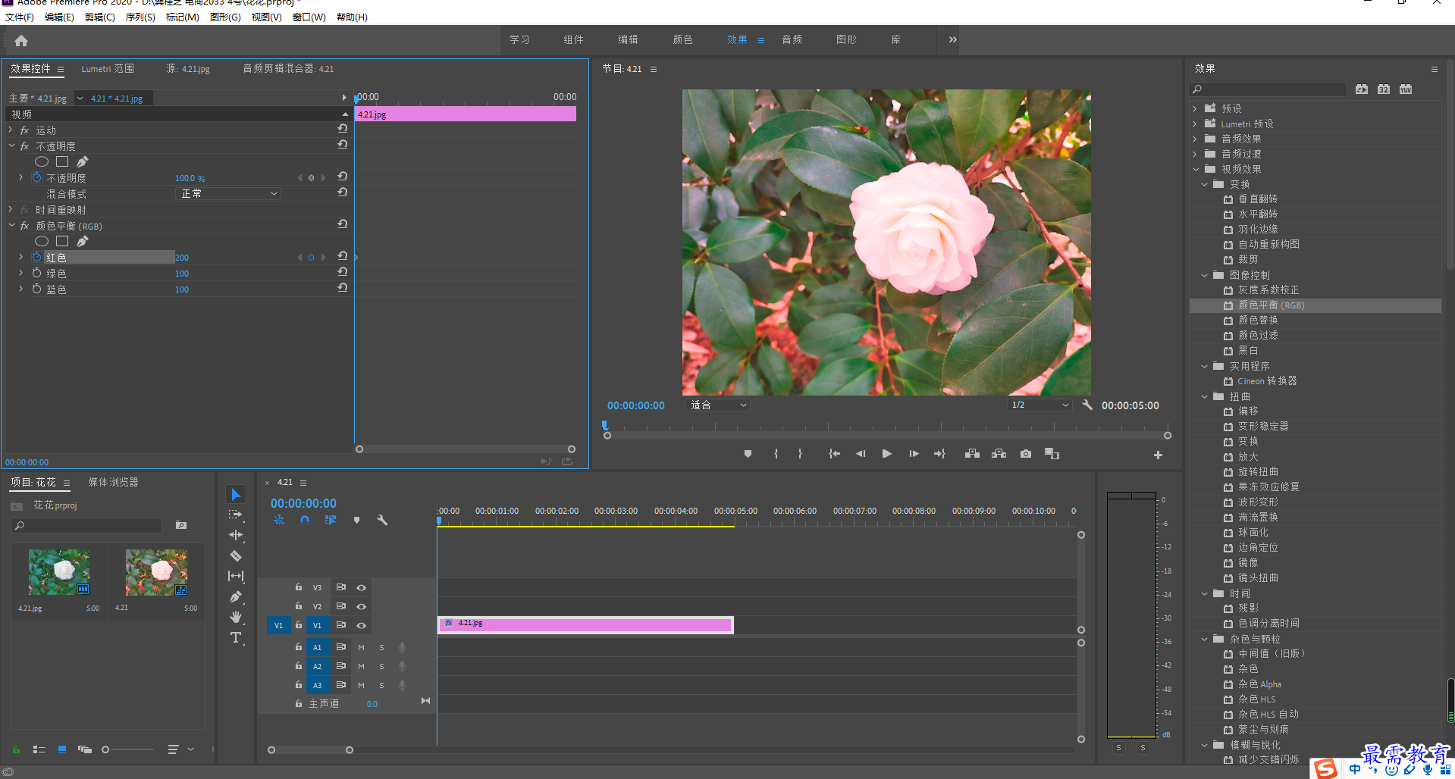1455x779 pixels.
Task: Select the Slip tool
Action: pyautogui.click(x=236, y=577)
